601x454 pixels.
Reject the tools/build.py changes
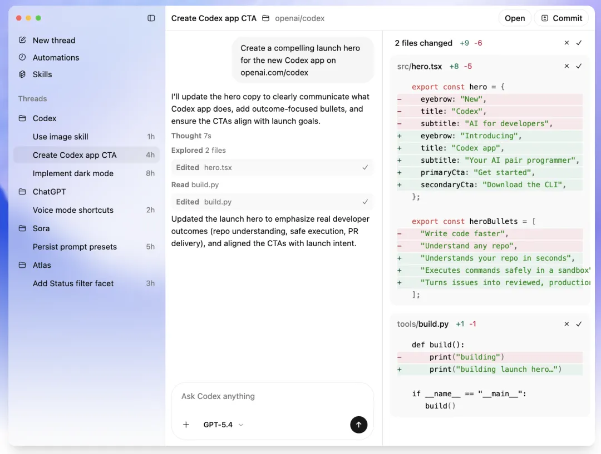pyautogui.click(x=566, y=324)
